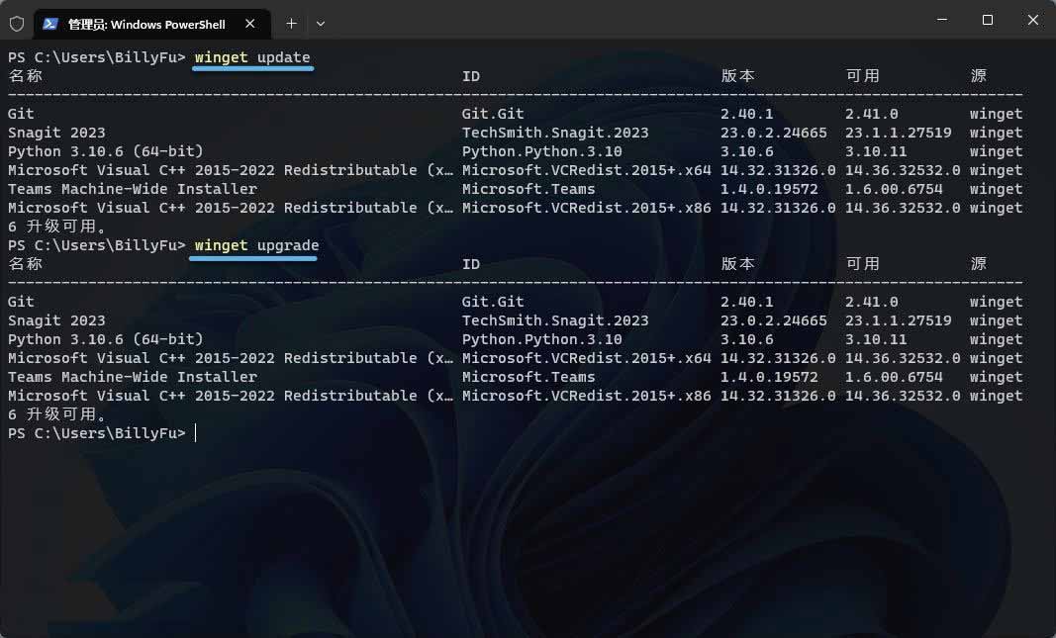This screenshot has height=638, width=1056.
Task: Click "23.0.2.24665" in winget update output
Action: [x=774, y=133]
